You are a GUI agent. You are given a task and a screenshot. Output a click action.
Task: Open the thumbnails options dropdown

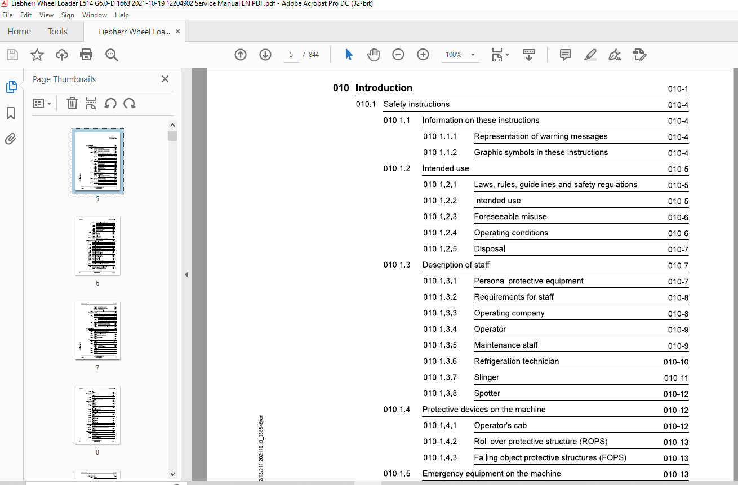coord(42,104)
